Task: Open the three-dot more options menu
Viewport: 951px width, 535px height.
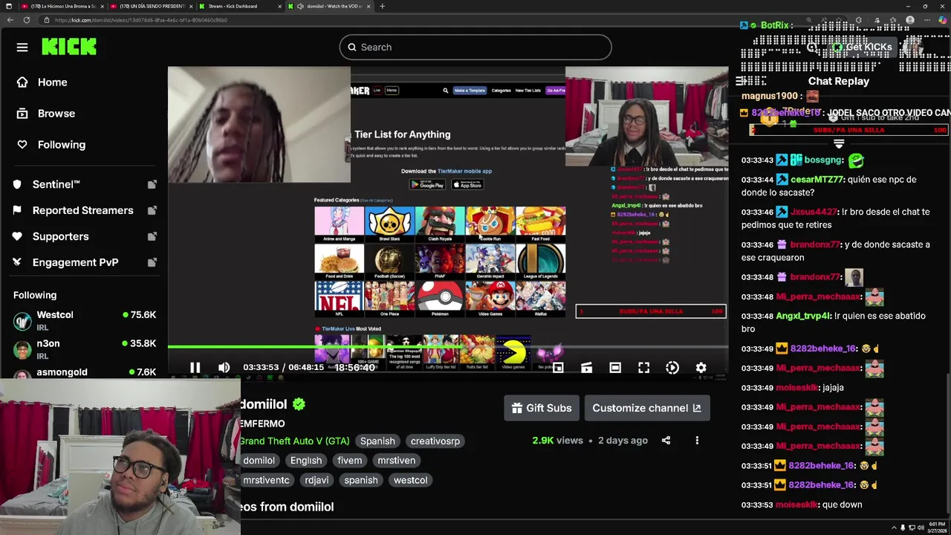Action: pos(697,441)
